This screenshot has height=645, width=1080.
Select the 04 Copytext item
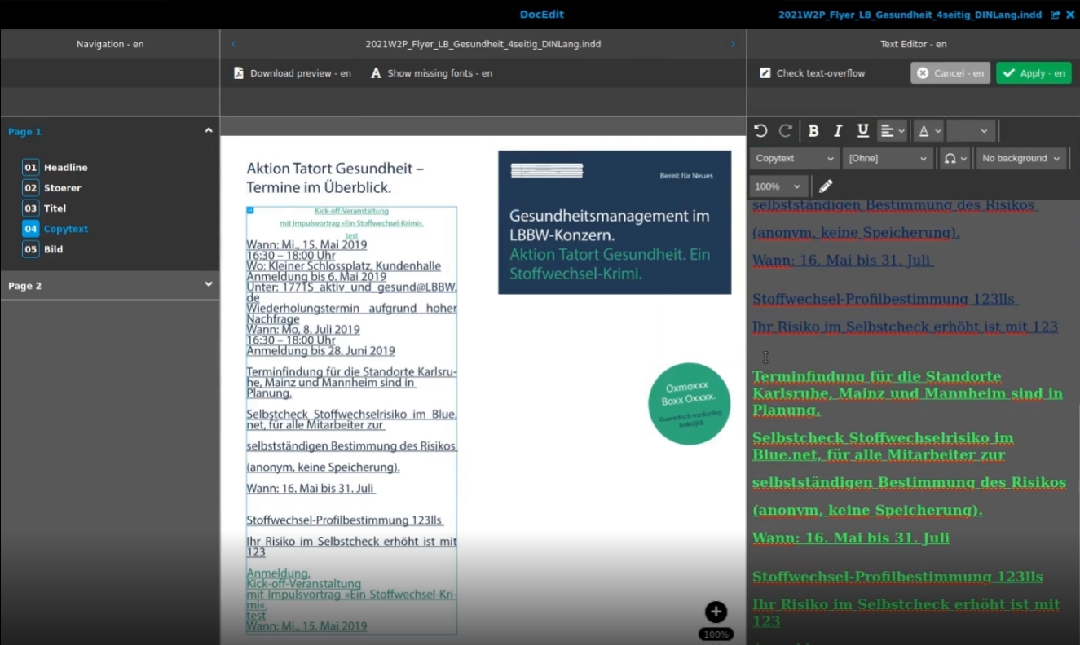click(x=55, y=229)
